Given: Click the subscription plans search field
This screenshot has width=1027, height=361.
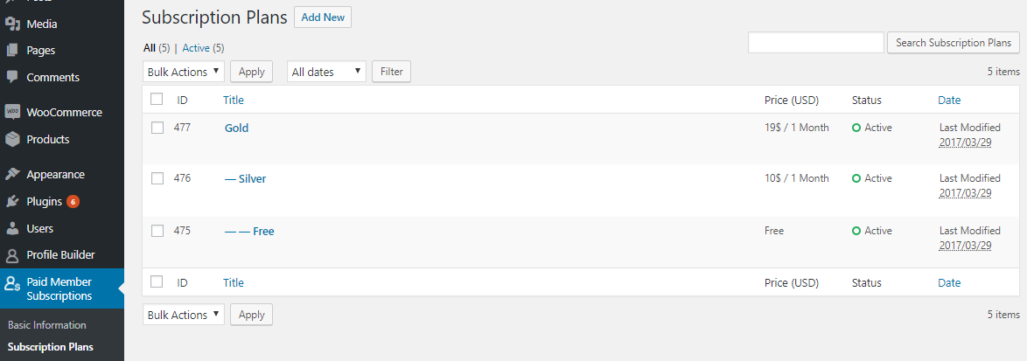Looking at the screenshot, I should 816,43.
